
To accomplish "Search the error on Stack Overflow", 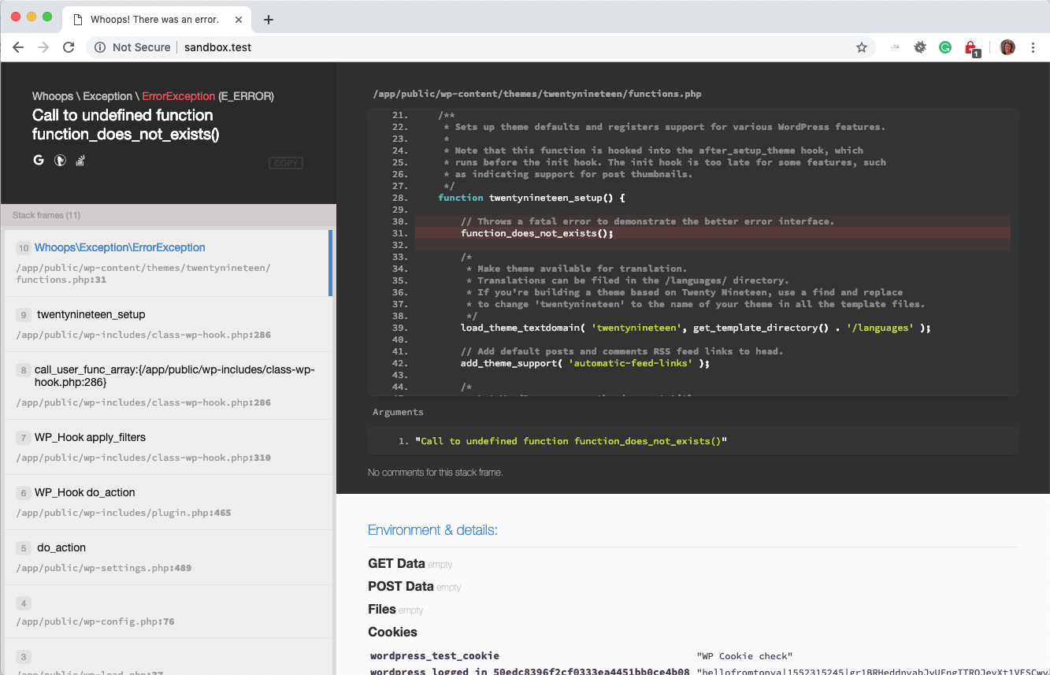I will (x=80, y=161).
